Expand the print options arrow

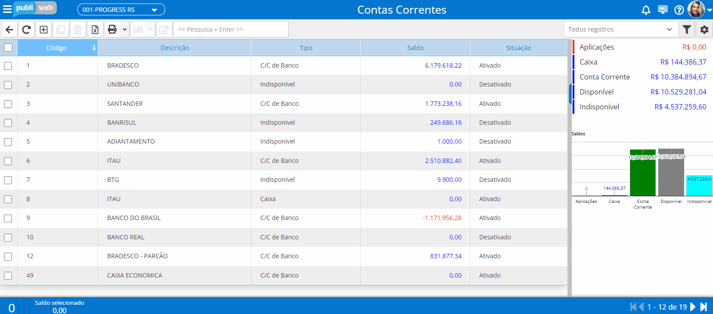coord(125,29)
